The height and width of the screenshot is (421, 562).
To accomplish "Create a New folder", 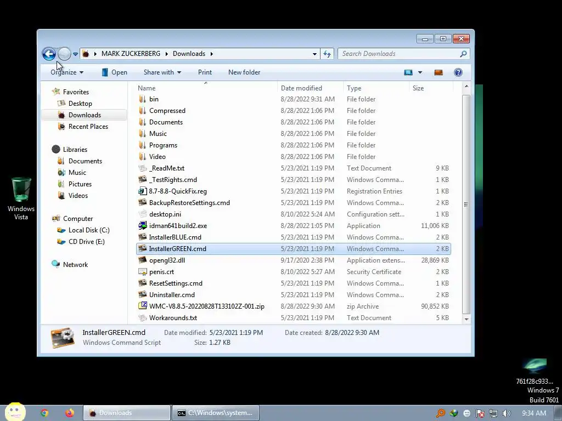I will point(244,72).
